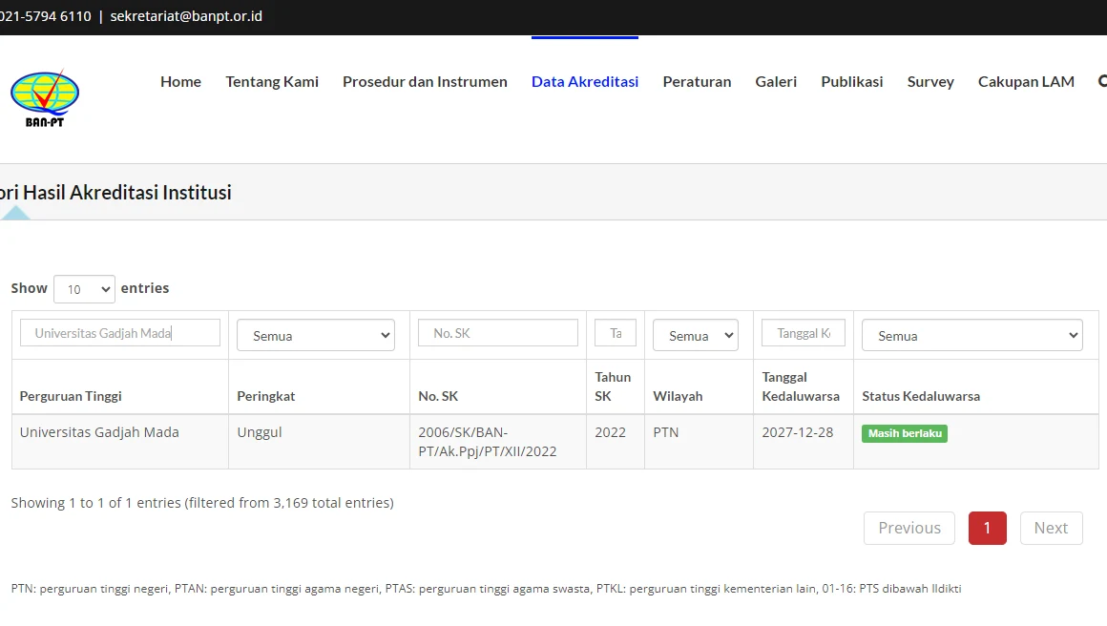Open the Tentang Kami menu

tap(272, 82)
